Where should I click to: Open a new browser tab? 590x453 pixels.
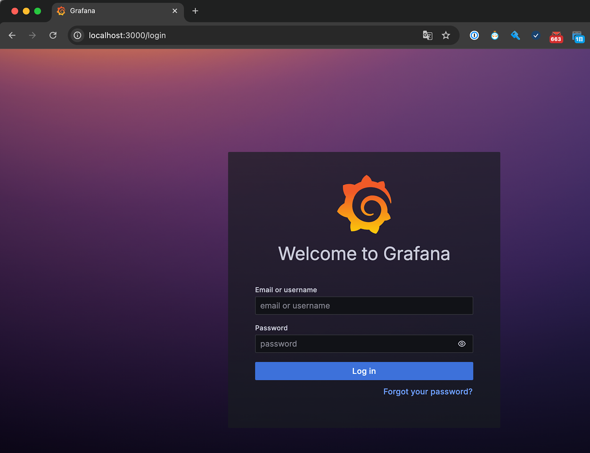tap(195, 11)
